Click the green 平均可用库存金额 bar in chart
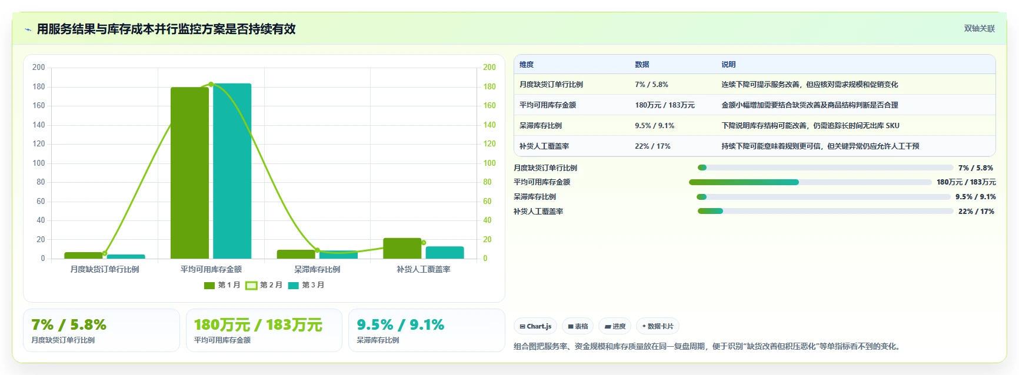The image size is (1019, 375). coord(189,173)
